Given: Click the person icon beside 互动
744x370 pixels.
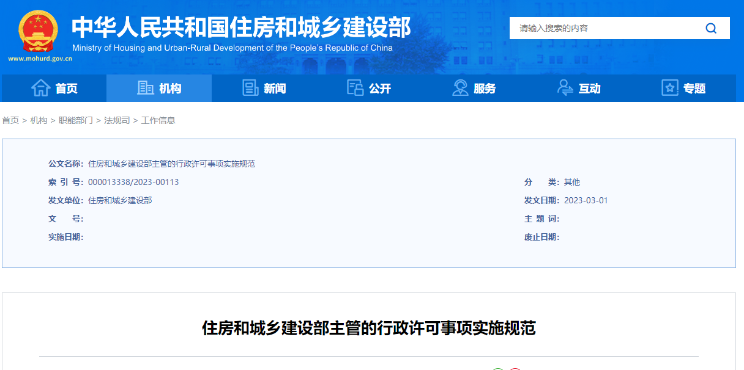Looking at the screenshot, I should coord(565,89).
